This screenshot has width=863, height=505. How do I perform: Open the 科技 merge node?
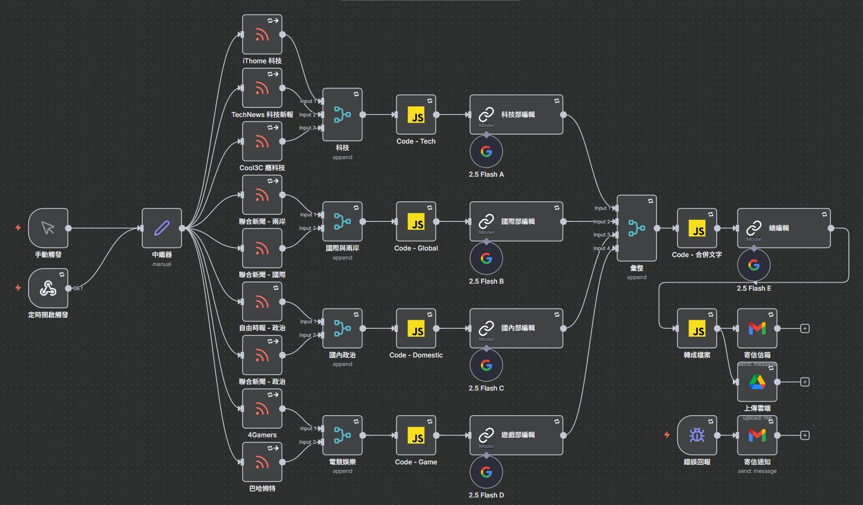tap(342, 115)
